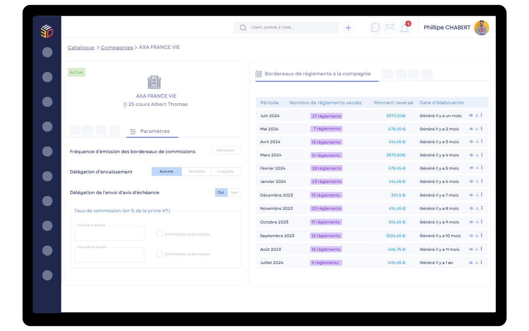The height and width of the screenshot is (331, 529).
Task: Click the AXA FRANCE VIE building icon
Action: click(154, 82)
